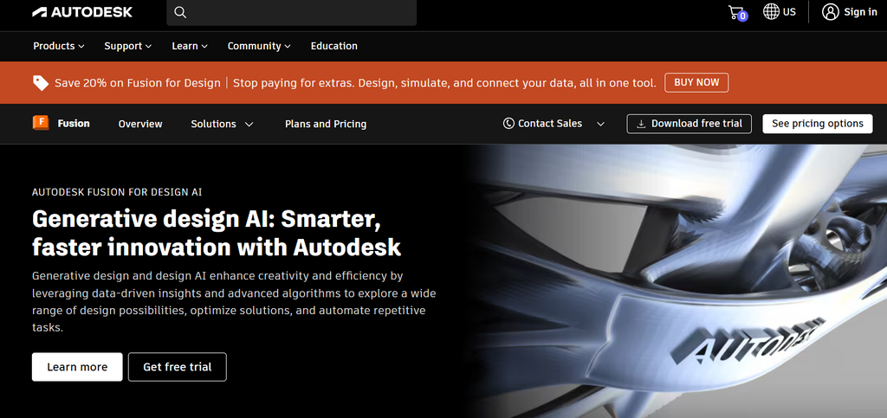Click Download free trial button

[689, 124]
